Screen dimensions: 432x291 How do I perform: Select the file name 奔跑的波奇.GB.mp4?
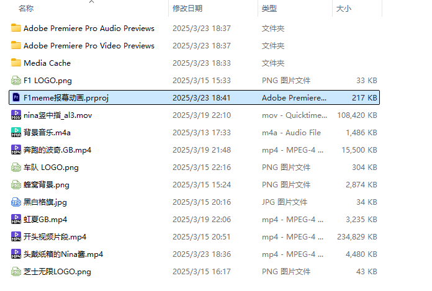coord(57,150)
